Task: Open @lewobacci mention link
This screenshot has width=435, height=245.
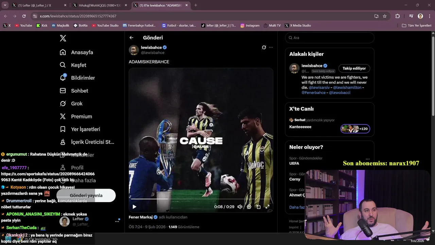Action: 339,93
